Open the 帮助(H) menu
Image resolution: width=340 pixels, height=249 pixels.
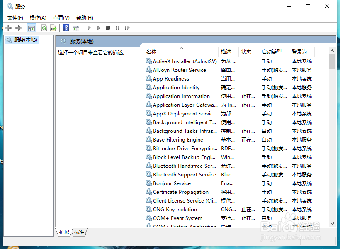[x=85, y=17]
